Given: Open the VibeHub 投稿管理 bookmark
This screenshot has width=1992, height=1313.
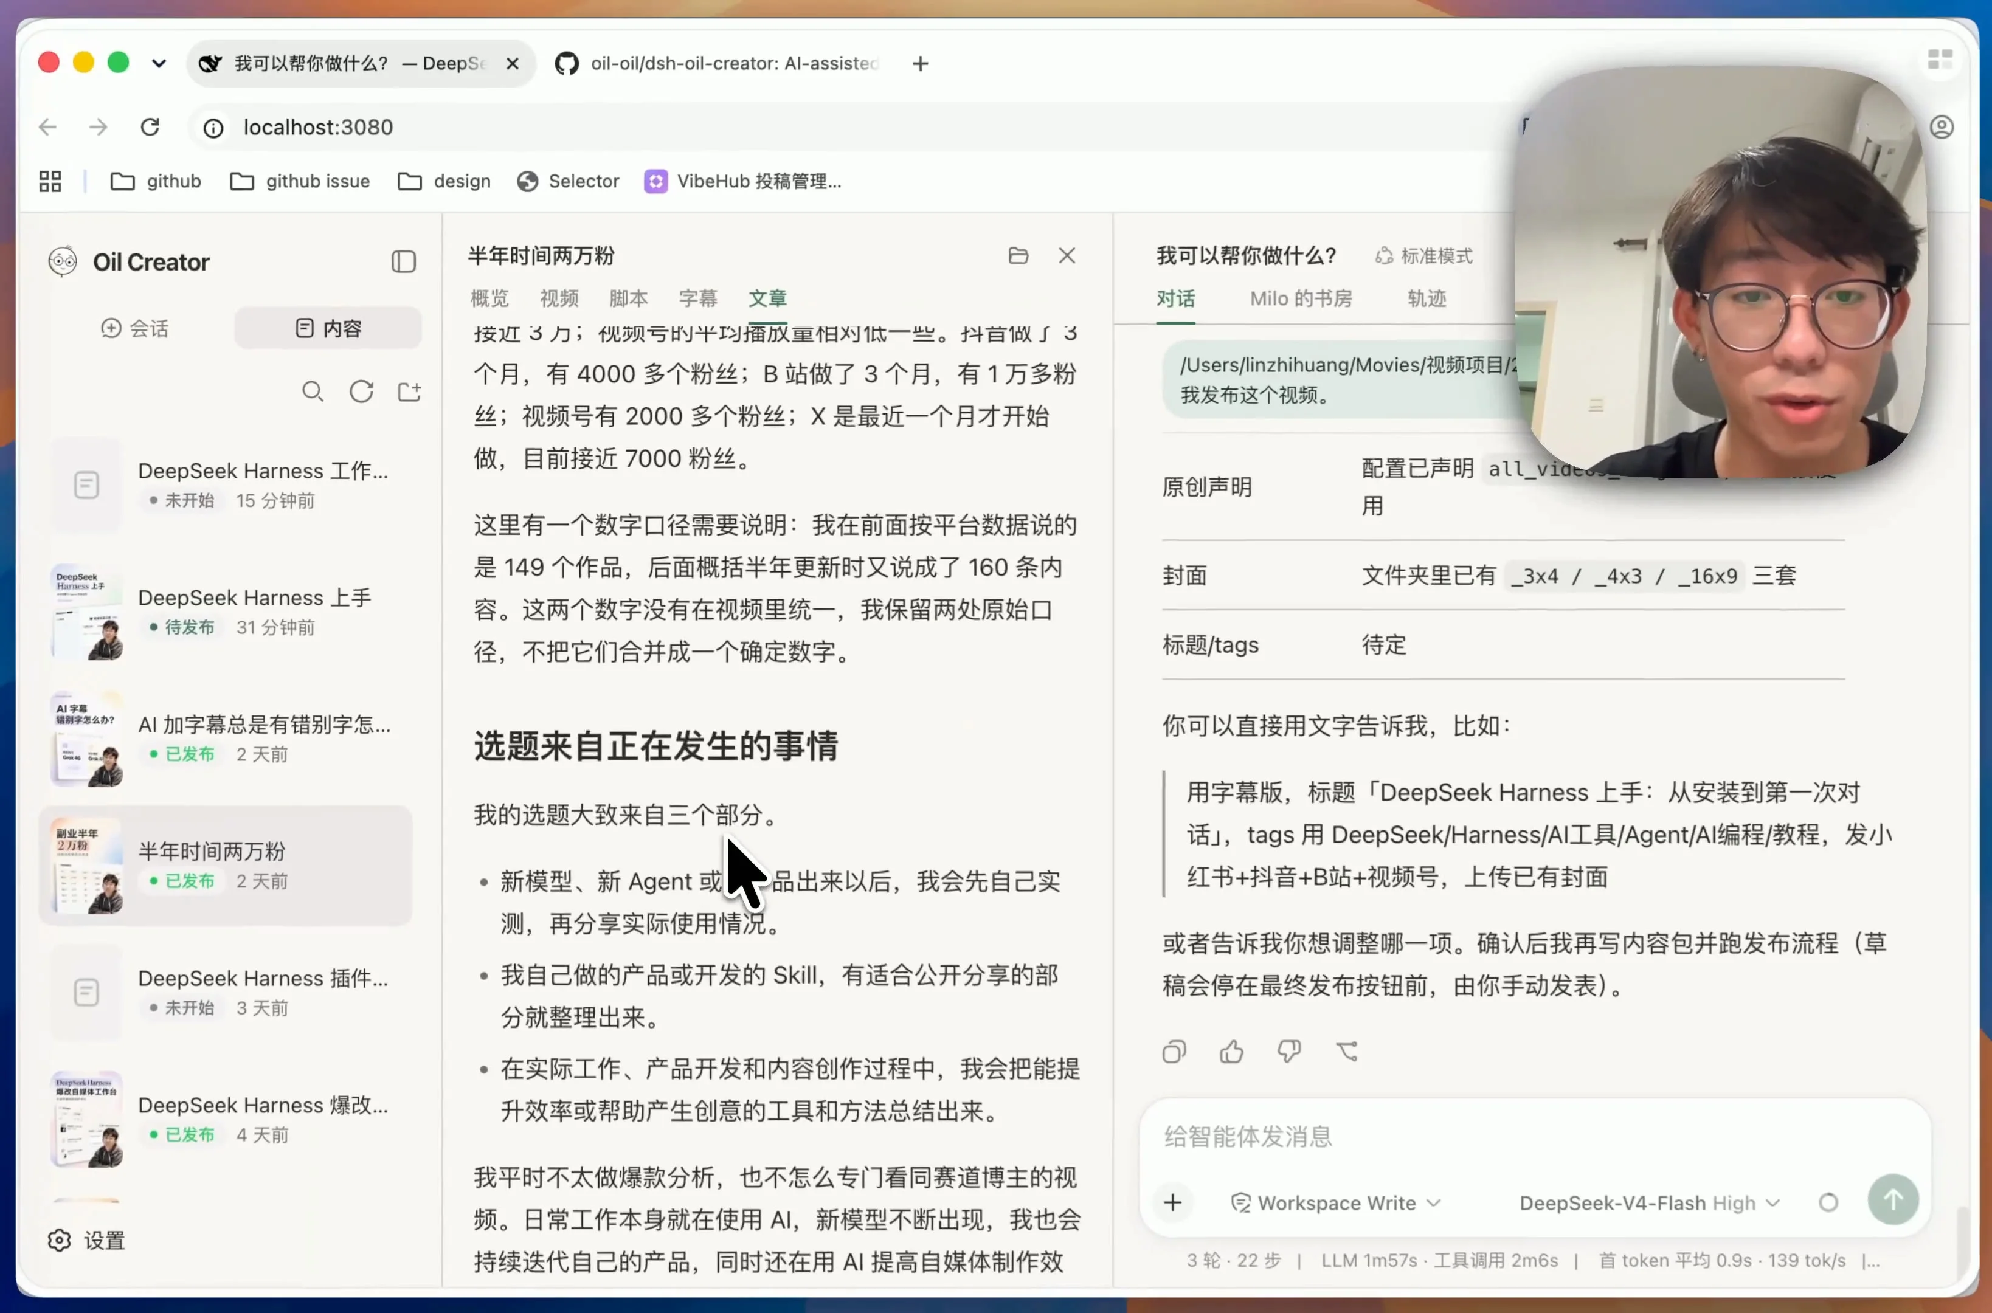Looking at the screenshot, I should click(x=742, y=181).
